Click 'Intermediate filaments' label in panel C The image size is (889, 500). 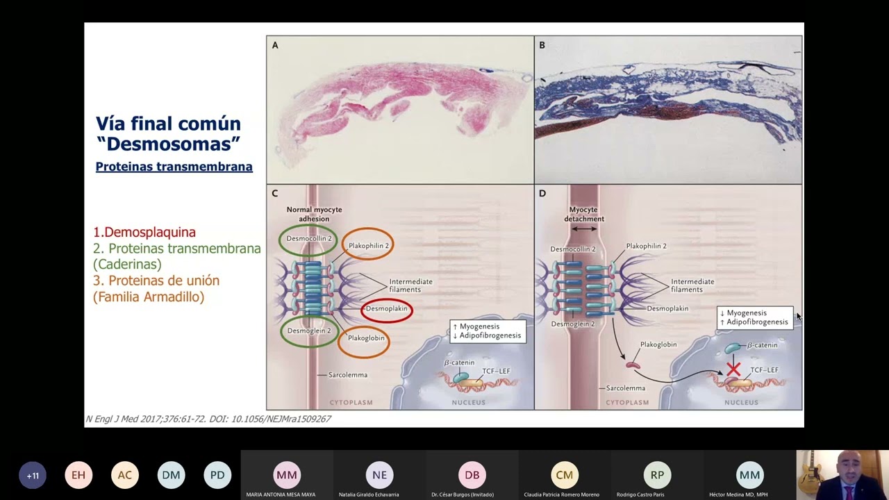tap(410, 285)
